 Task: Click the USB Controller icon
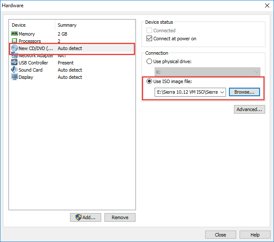tap(14, 63)
